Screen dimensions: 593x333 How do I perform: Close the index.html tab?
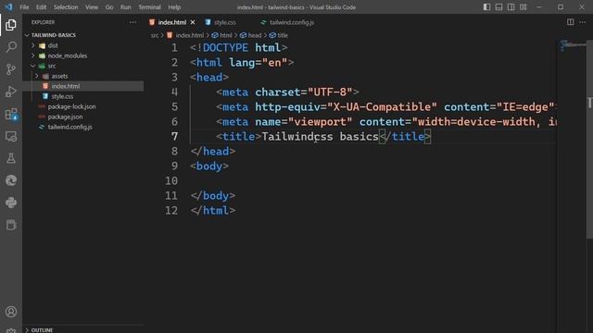coord(193,22)
